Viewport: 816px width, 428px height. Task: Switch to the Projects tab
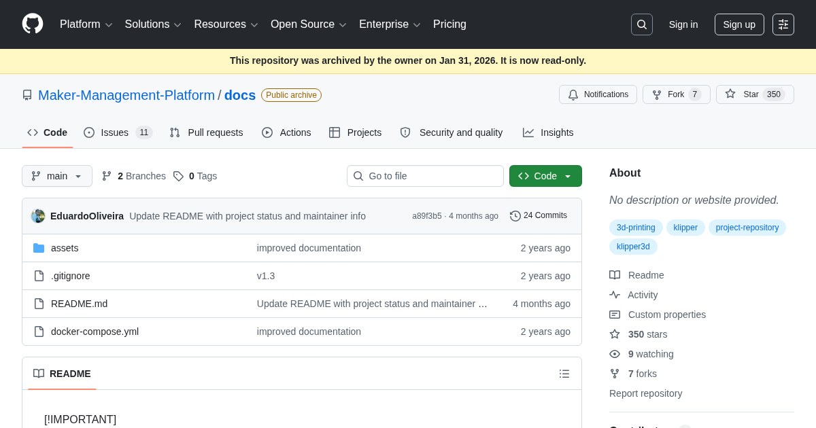click(356, 132)
